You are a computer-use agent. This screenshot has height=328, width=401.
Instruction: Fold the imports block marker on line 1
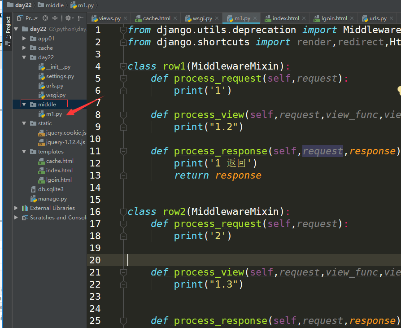pos(123,30)
